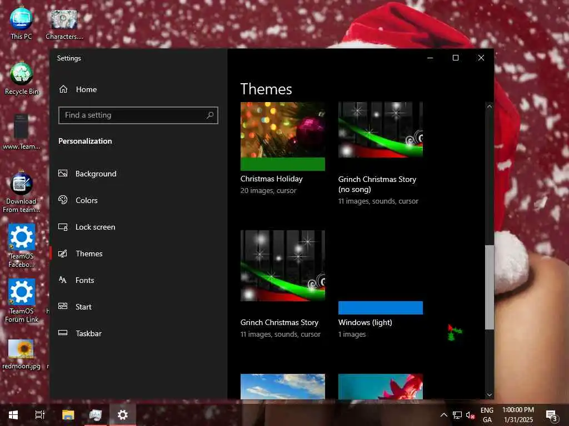Select This PC desktop icon
This screenshot has height=426, width=569.
tap(21, 23)
